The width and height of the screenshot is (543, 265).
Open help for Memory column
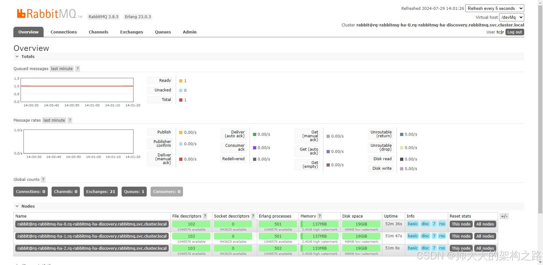click(320, 216)
